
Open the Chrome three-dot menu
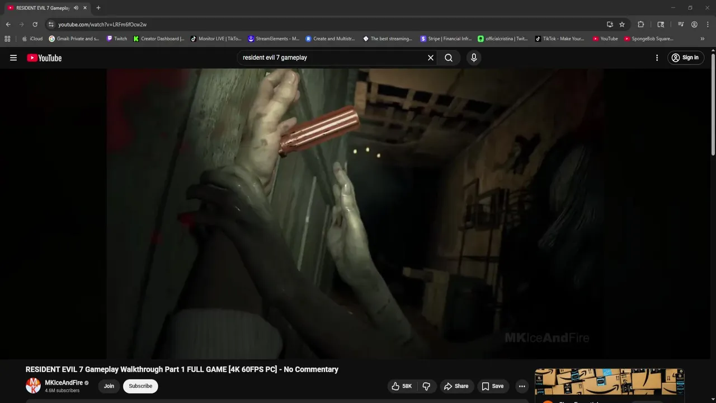pos(707,25)
